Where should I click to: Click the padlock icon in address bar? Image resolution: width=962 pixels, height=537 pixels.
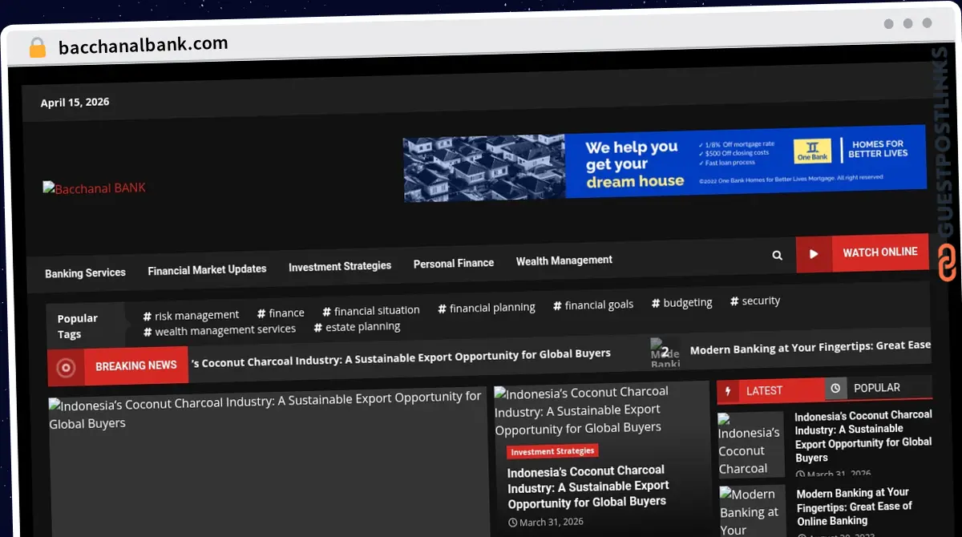[x=38, y=47]
